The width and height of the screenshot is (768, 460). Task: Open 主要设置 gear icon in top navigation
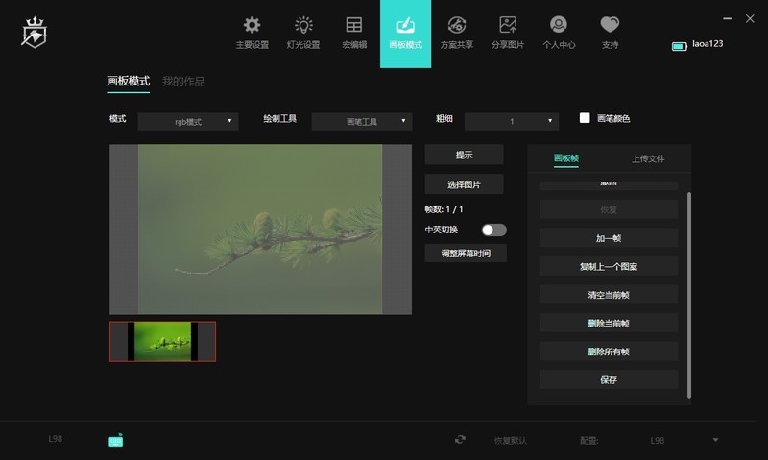[x=252, y=25]
